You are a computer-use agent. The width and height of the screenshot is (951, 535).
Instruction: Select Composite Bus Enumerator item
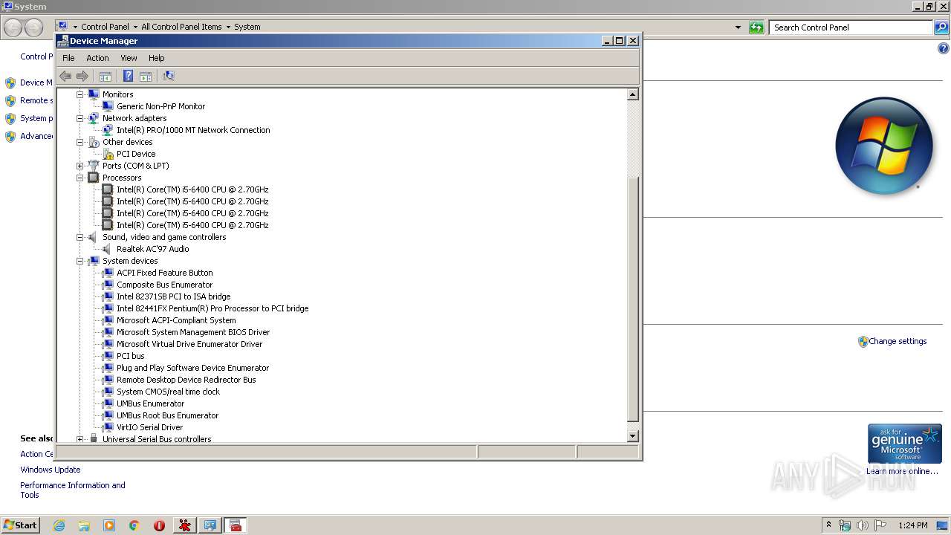tap(164, 285)
